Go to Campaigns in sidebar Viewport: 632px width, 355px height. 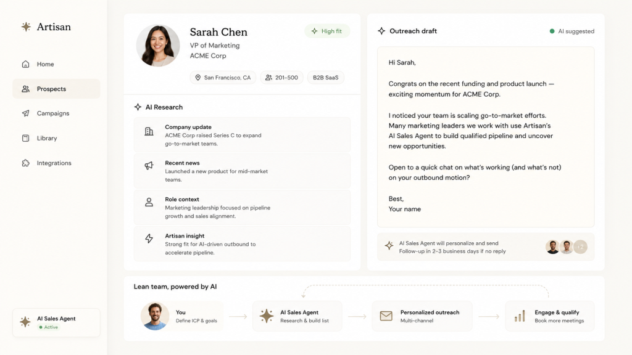click(x=56, y=113)
